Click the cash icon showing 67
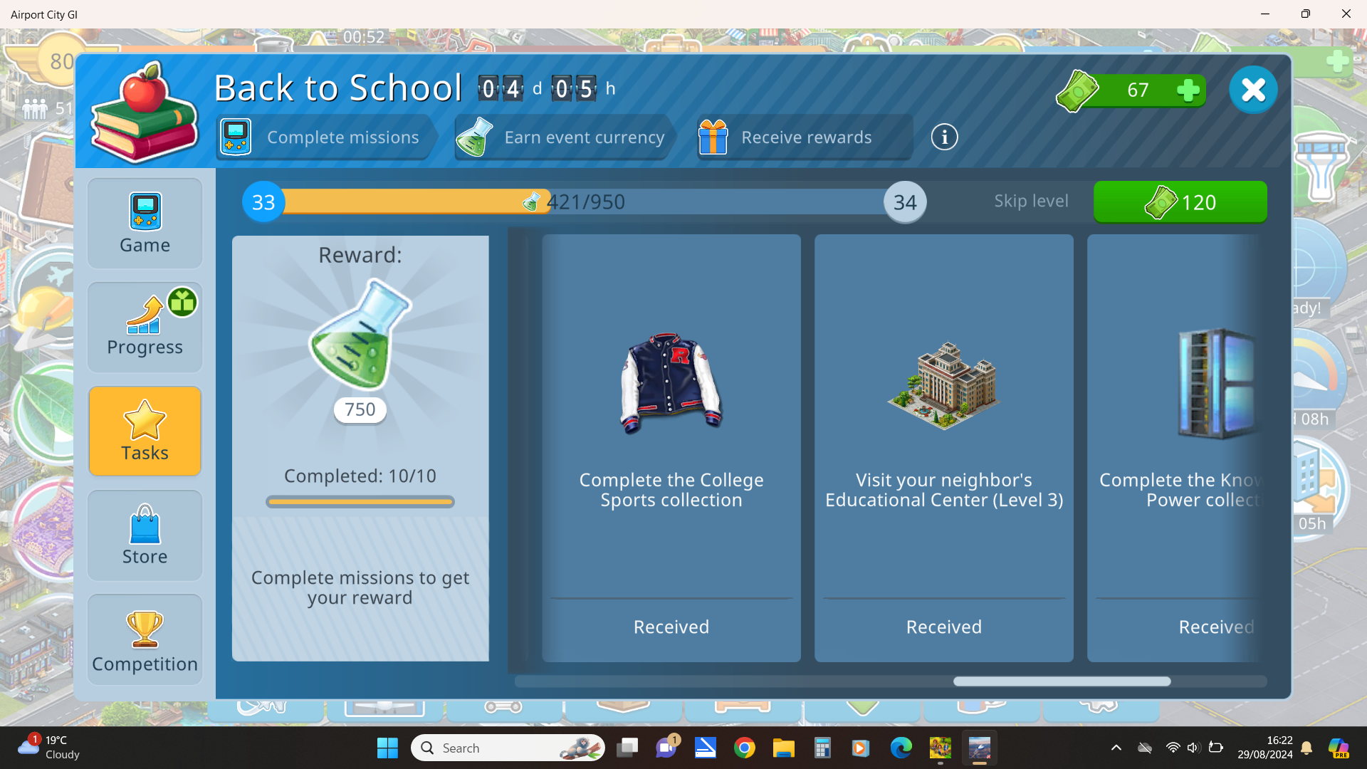This screenshot has width=1367, height=769. click(x=1077, y=90)
